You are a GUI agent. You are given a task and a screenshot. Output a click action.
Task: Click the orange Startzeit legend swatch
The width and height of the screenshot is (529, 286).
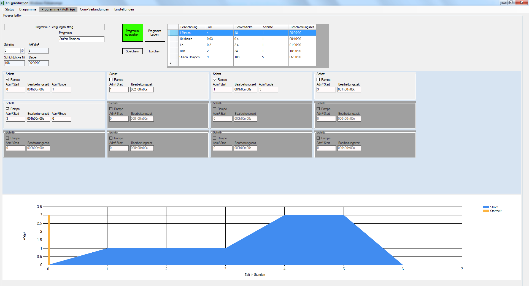[485, 211]
